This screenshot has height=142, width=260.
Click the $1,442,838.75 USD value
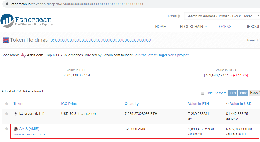click(x=237, y=114)
